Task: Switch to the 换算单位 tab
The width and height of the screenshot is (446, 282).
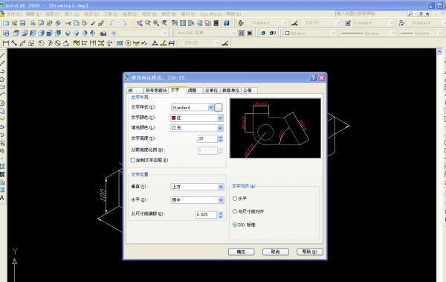Action: point(230,90)
